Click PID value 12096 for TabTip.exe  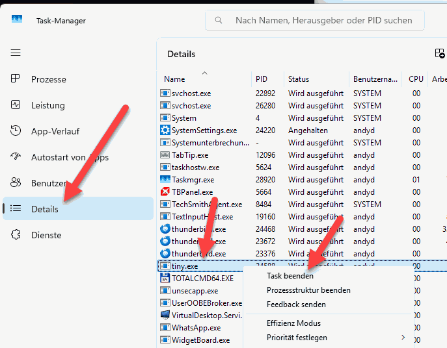pyautogui.click(x=265, y=155)
